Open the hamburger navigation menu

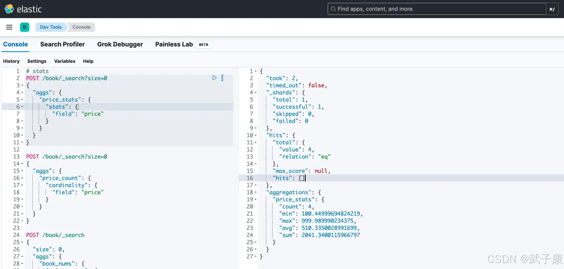pos(9,27)
